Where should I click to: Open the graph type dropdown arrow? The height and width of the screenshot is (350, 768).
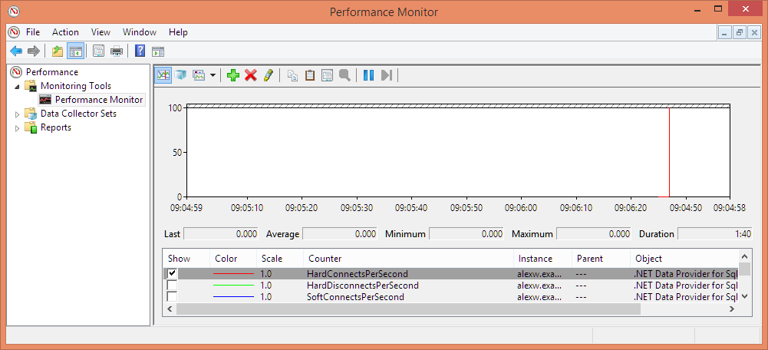point(213,75)
